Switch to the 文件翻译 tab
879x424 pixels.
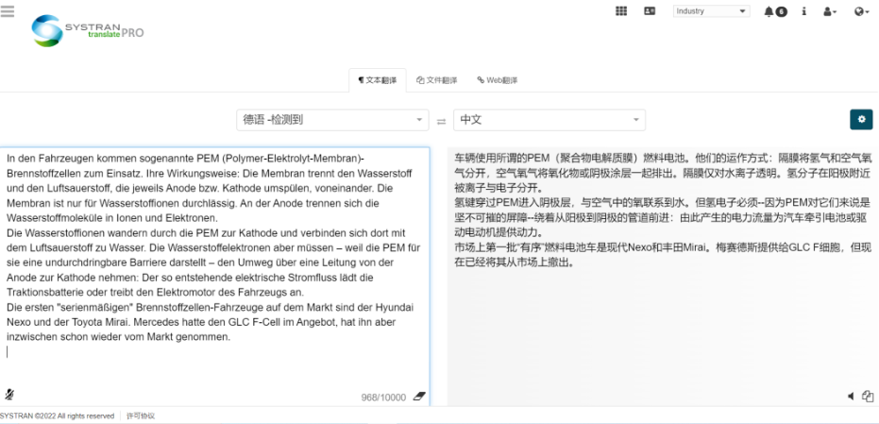[437, 80]
